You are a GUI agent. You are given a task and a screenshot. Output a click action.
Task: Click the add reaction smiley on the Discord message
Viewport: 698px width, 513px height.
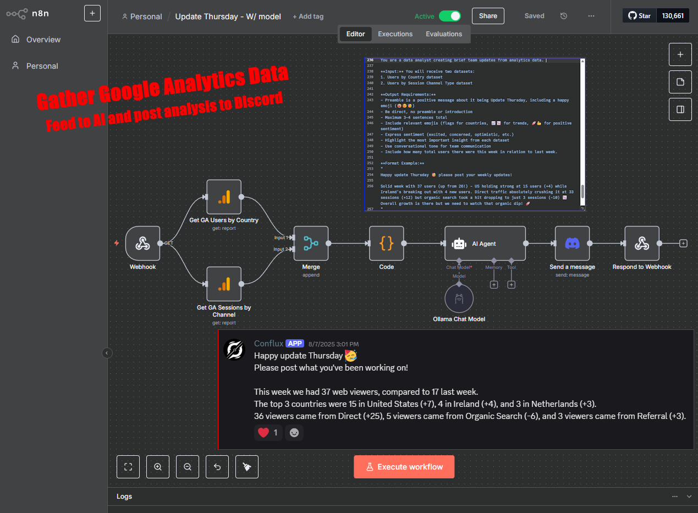tap(294, 433)
